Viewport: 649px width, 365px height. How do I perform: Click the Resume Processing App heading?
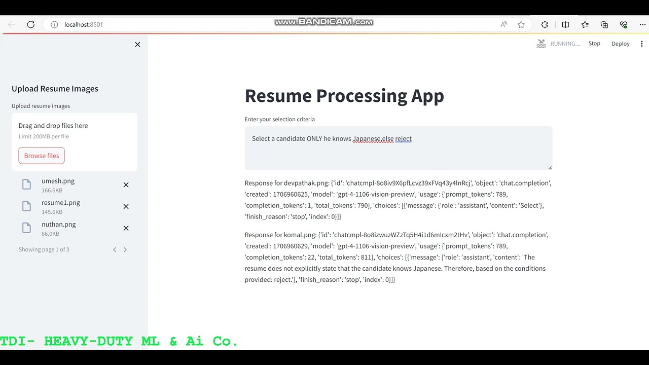[344, 96]
